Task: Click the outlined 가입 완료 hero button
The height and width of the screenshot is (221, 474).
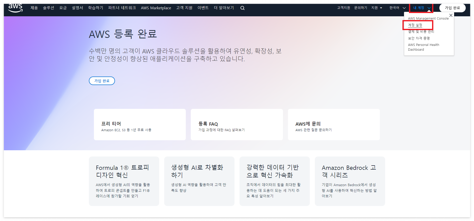Action: pyautogui.click(x=102, y=81)
